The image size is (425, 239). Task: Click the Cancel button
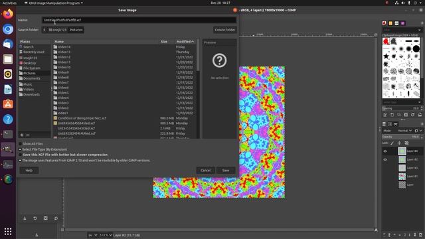click(x=205, y=171)
